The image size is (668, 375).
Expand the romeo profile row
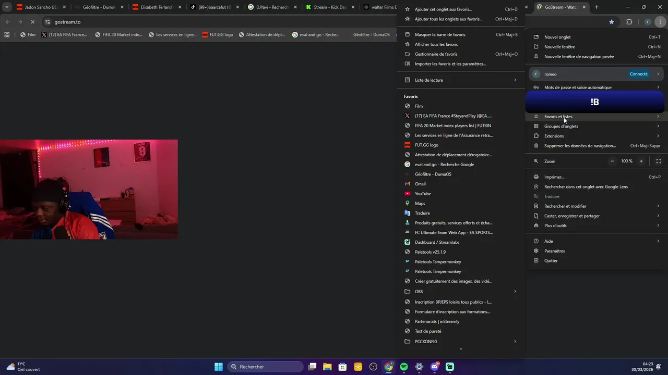pos(597,74)
